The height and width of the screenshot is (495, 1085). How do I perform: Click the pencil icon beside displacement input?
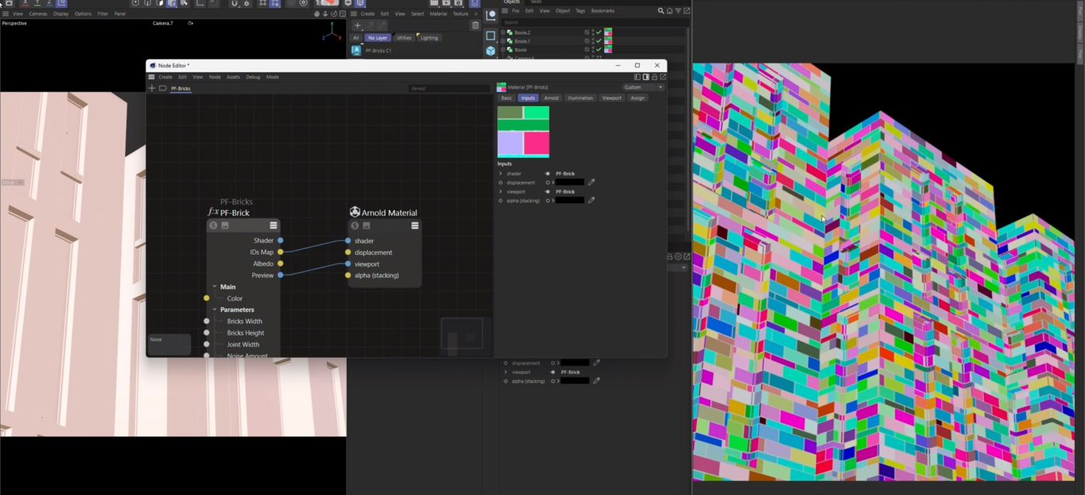[591, 182]
